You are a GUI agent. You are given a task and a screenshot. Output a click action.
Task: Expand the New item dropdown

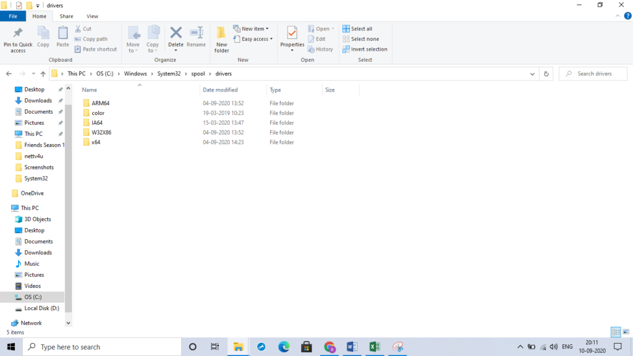click(x=251, y=28)
